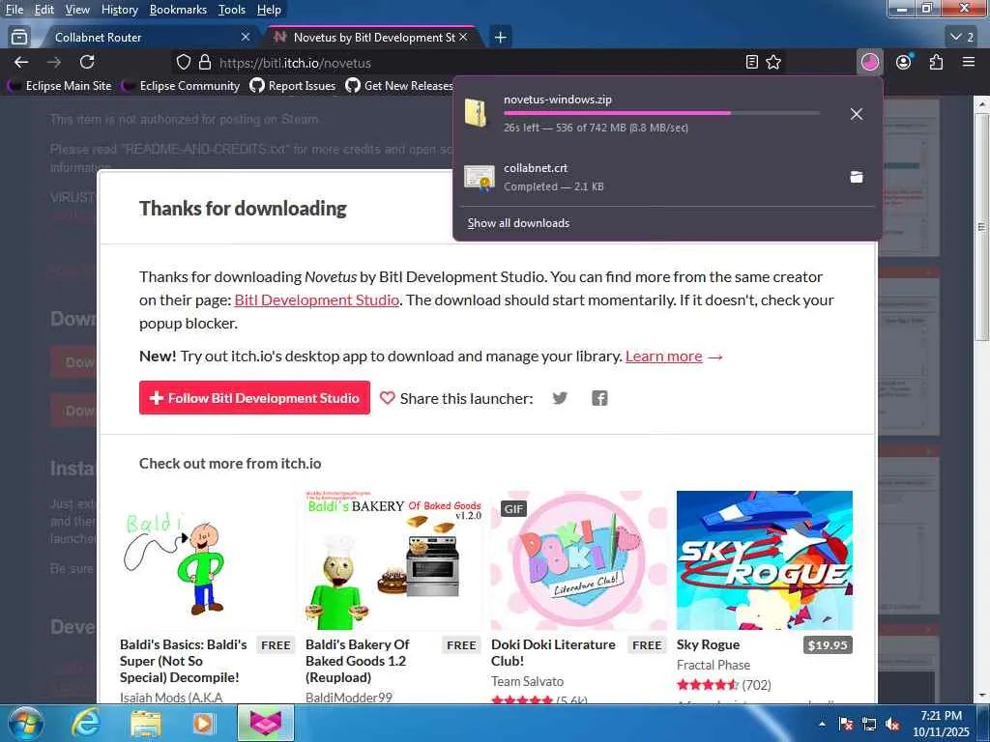This screenshot has width=990, height=742.
Task: Click the taskbar clock and date
Action: [941, 724]
